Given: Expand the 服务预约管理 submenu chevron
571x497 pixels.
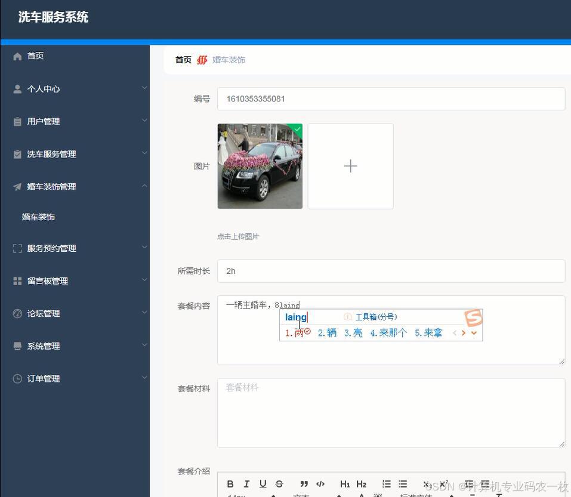Looking at the screenshot, I should tap(144, 247).
